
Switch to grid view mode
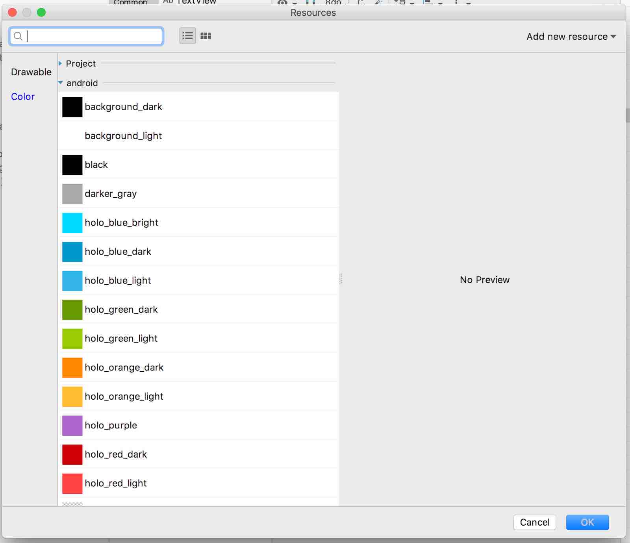coord(206,36)
